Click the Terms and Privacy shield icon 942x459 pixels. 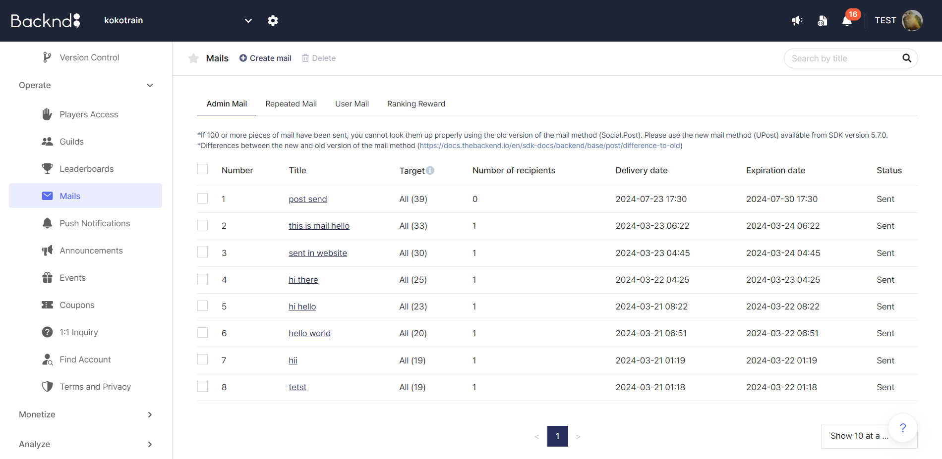click(x=47, y=387)
